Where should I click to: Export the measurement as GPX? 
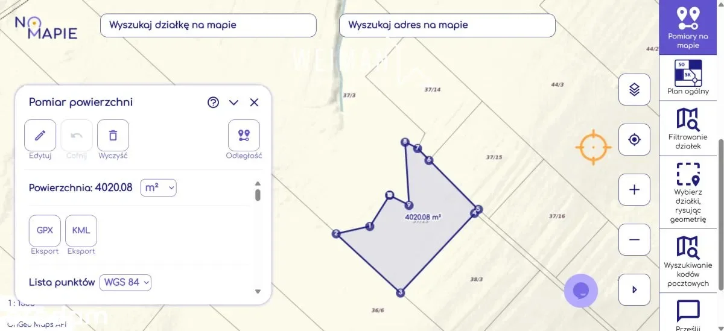[45, 230]
